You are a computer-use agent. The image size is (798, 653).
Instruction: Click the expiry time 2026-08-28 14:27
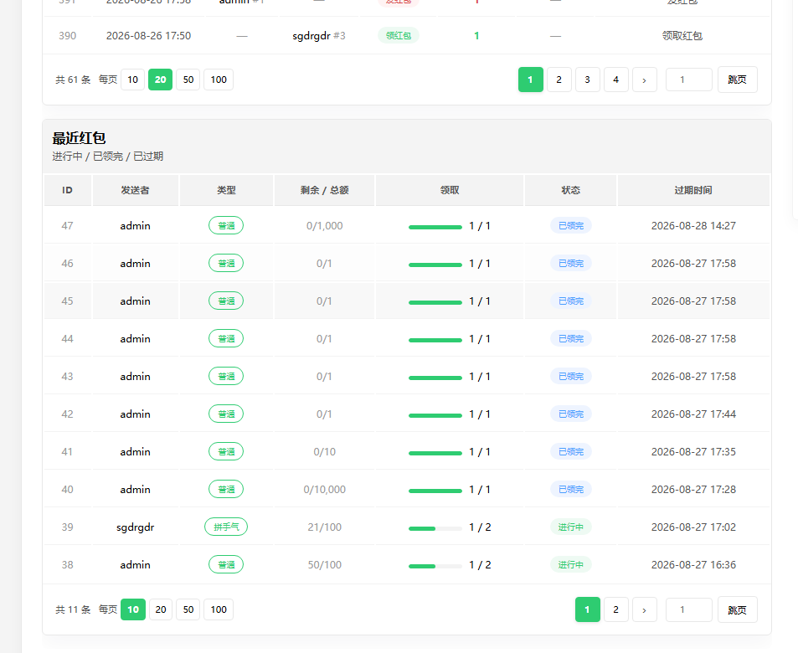[693, 225]
